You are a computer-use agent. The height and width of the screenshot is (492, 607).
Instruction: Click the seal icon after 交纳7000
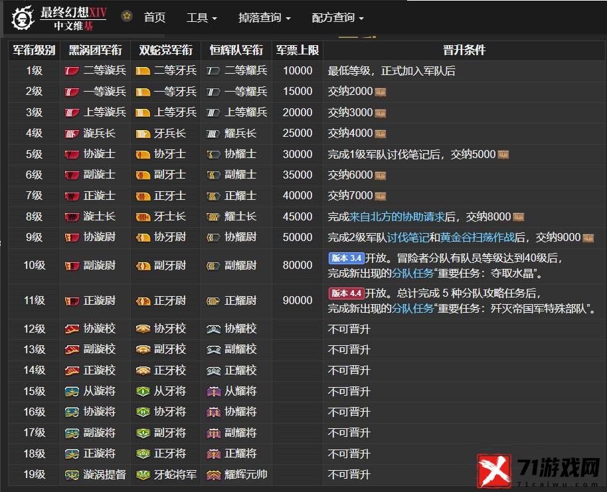click(x=380, y=197)
